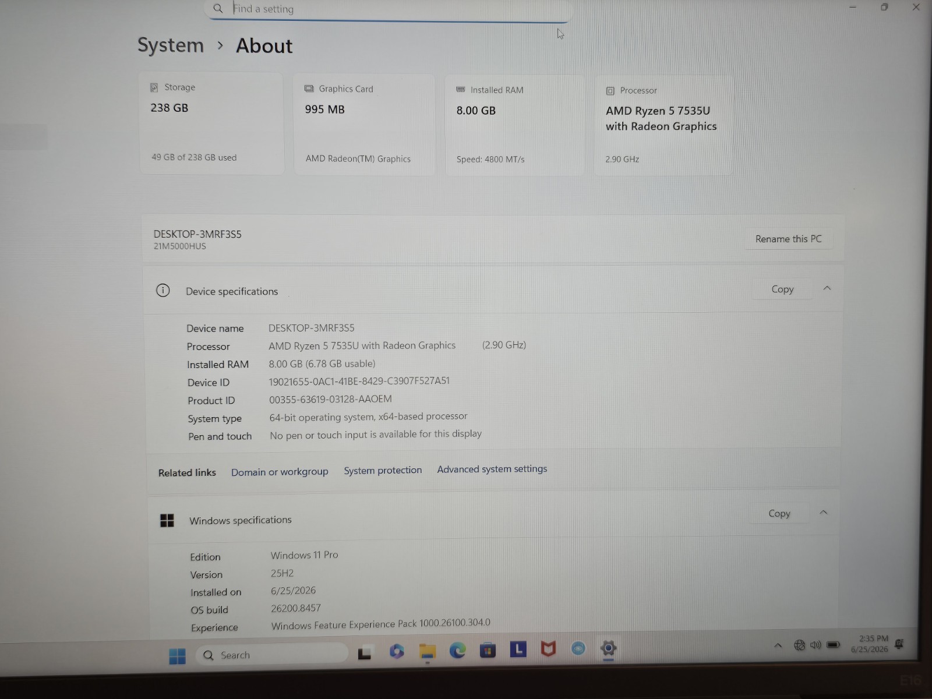Click the Storage card icon
The height and width of the screenshot is (699, 932).
coord(154,87)
